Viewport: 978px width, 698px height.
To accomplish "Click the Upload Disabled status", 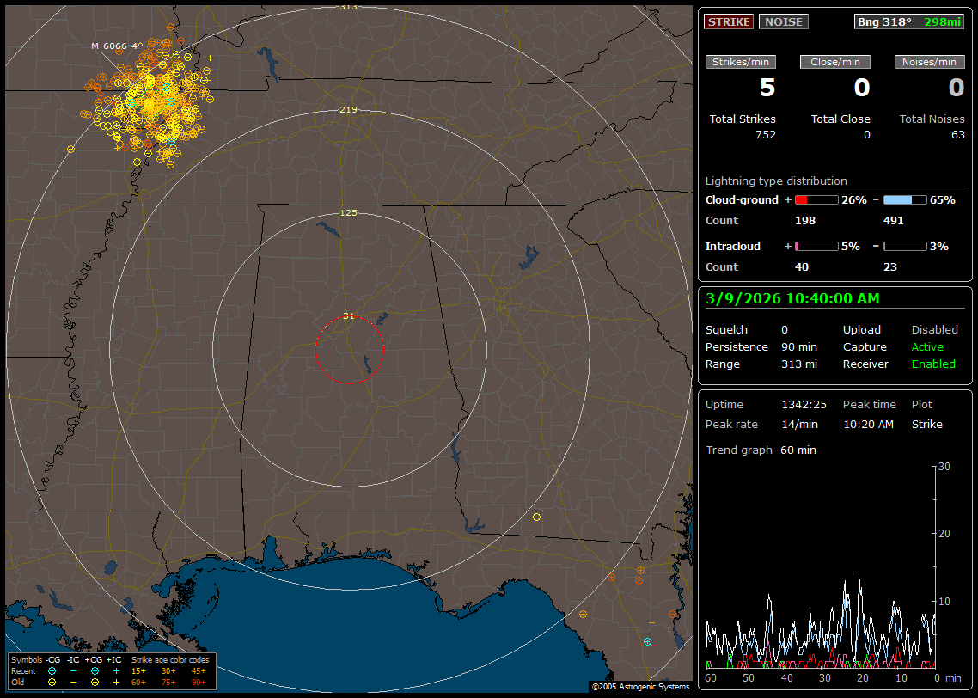I will (x=934, y=329).
